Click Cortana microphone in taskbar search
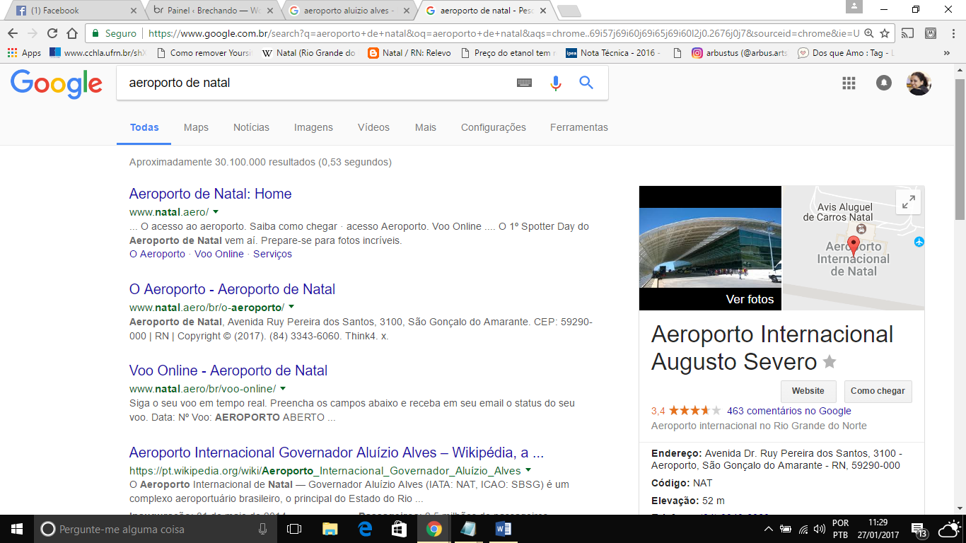 pos(263,529)
